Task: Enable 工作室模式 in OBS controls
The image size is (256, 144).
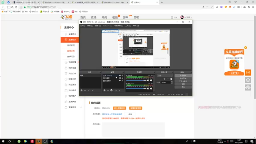Action: (x=183, y=81)
